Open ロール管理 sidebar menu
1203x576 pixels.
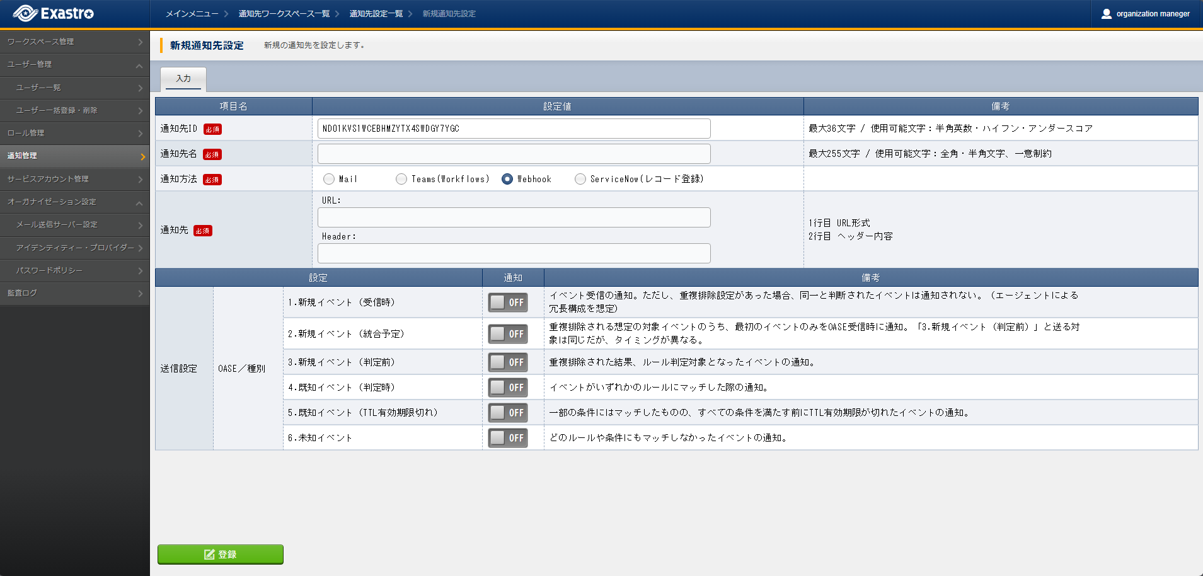[x=75, y=133]
